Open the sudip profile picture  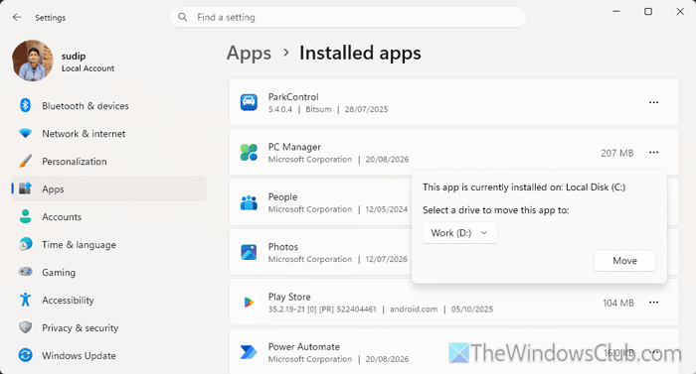[x=33, y=61]
